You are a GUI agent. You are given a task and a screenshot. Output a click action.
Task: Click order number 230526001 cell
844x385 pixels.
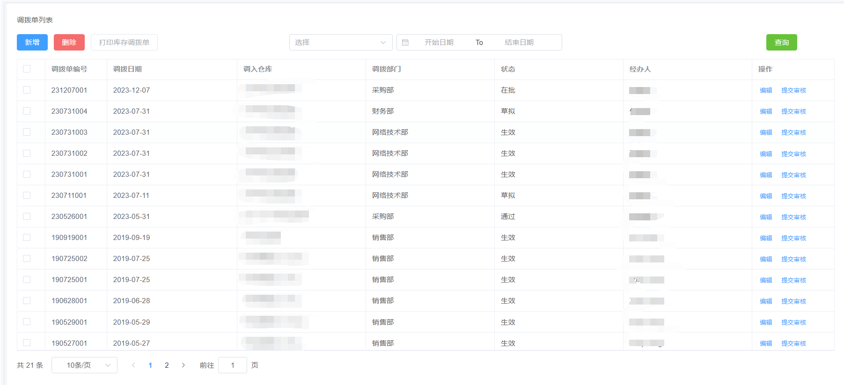69,217
